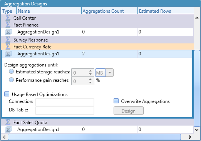Screen dimensions: 201x141
Task: Click the aggregations count value 2
Action: [x=84, y=54]
